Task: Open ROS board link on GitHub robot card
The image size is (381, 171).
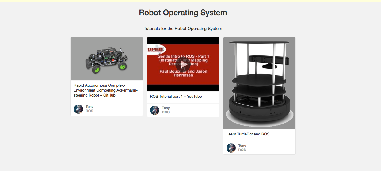Action: click(x=89, y=111)
